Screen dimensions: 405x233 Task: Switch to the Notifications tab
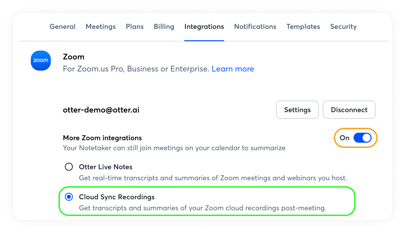[255, 27]
